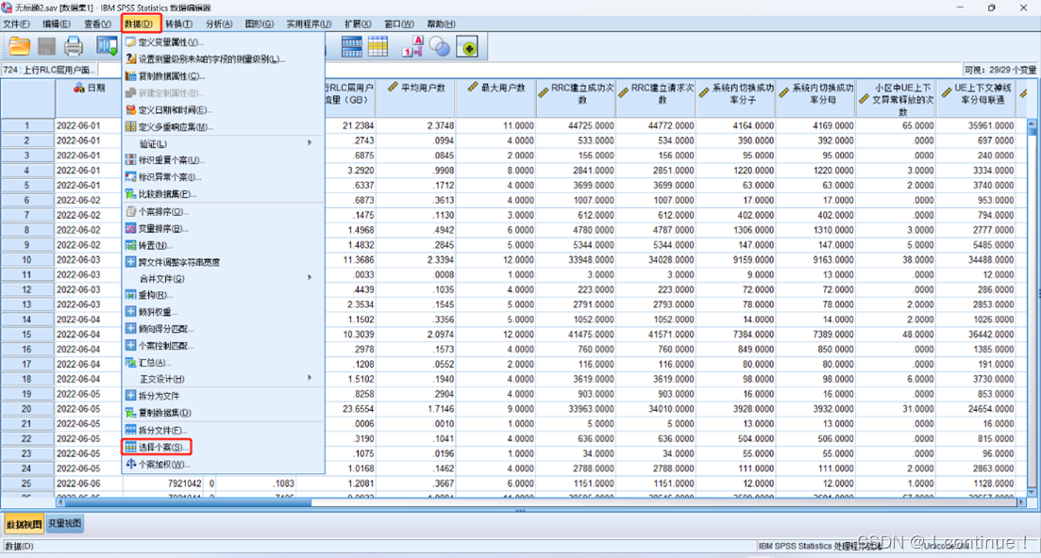Viewport: 1041px width, 558px height.
Task: Click the question mark icon beside 设置测量级别
Action: (131, 59)
